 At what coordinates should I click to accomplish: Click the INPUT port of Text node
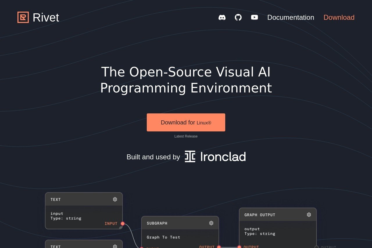click(123, 224)
